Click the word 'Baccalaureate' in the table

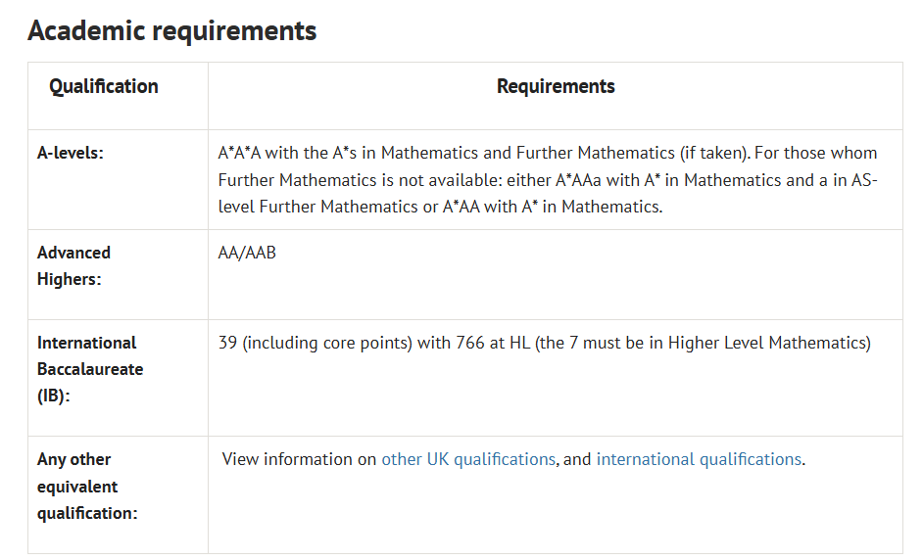90,369
